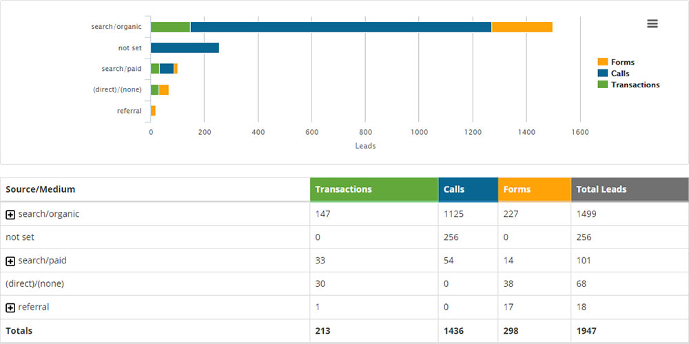The image size is (689, 344).
Task: Expand the referral row
Action: tap(10, 308)
